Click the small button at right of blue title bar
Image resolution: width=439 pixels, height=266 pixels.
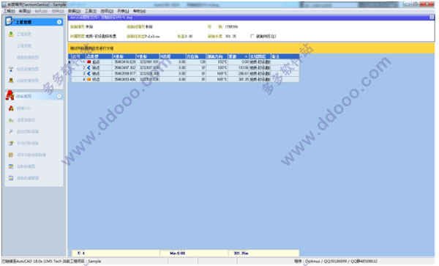click(432, 18)
